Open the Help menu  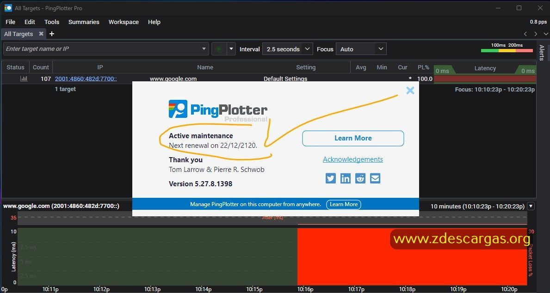click(154, 22)
